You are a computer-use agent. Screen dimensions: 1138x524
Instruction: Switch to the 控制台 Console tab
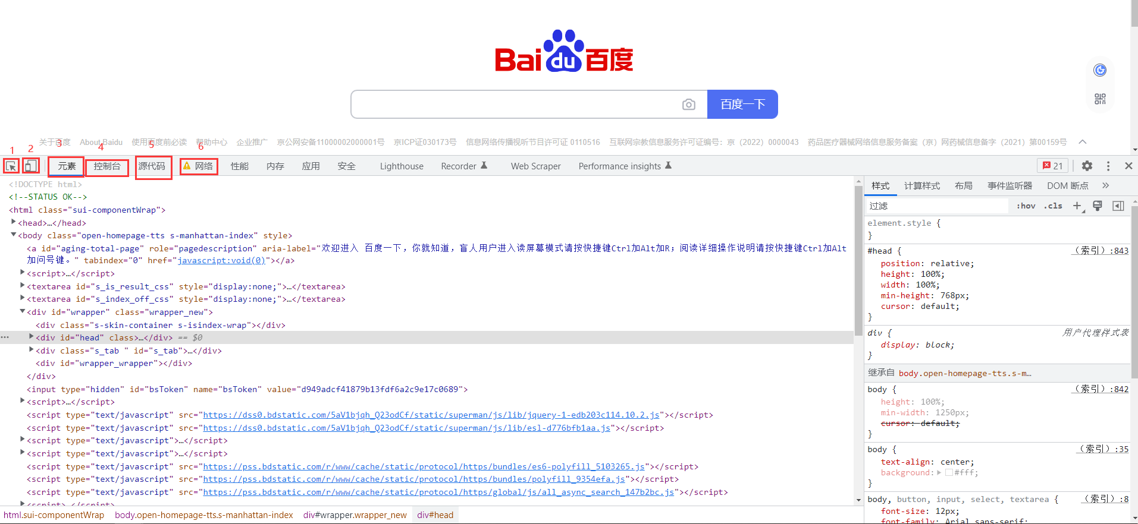(107, 166)
